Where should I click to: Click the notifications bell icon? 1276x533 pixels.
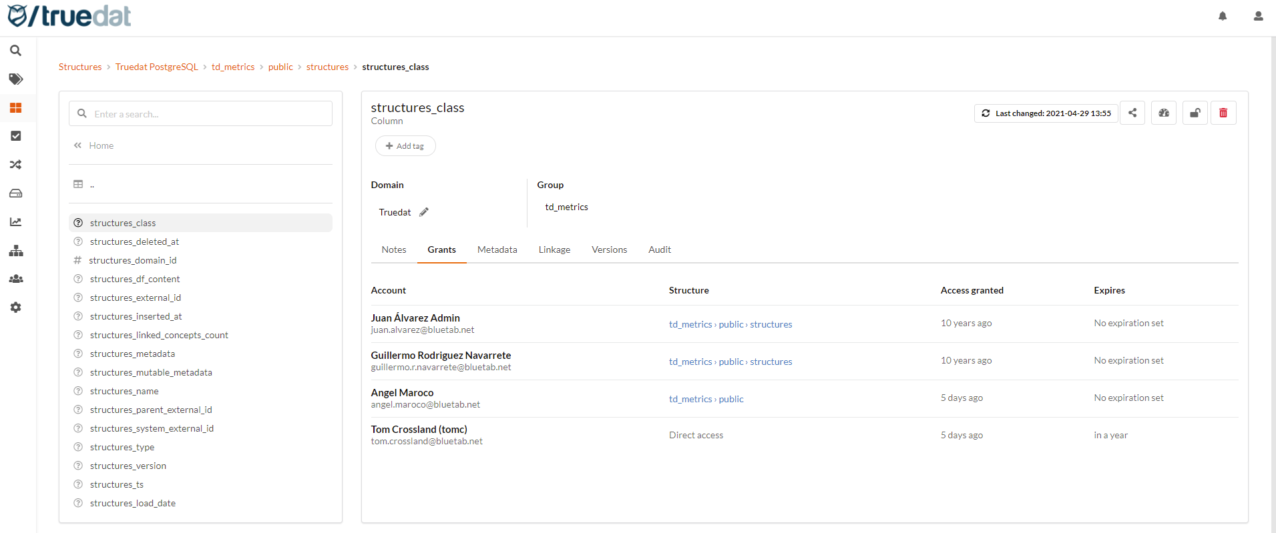click(1223, 16)
